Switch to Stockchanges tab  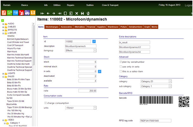point(52,27)
